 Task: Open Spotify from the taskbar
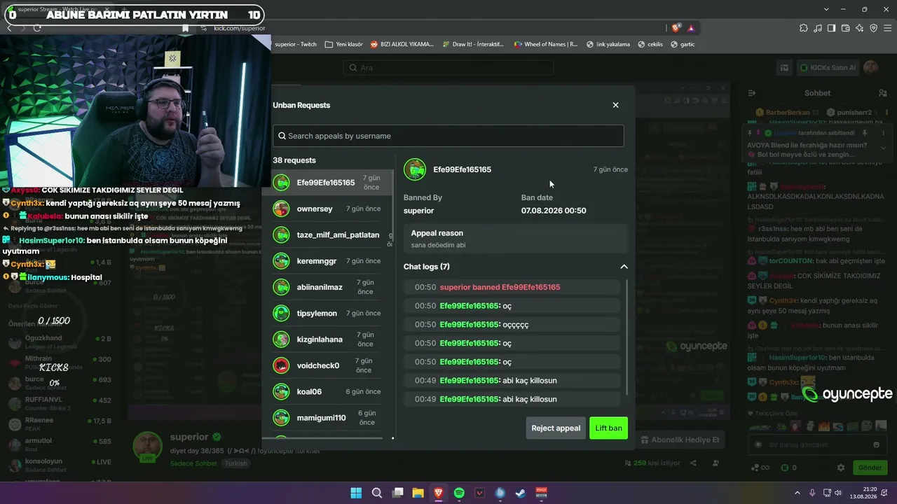pos(459,493)
